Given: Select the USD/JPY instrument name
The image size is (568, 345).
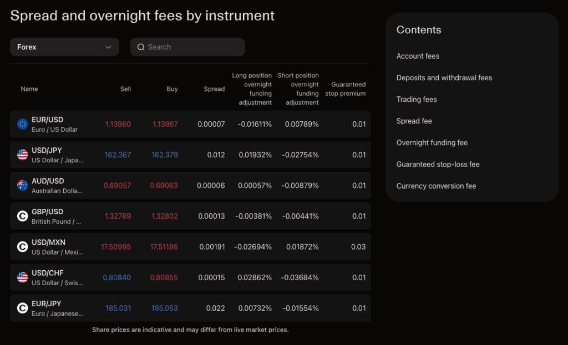Looking at the screenshot, I should click(x=47, y=151).
